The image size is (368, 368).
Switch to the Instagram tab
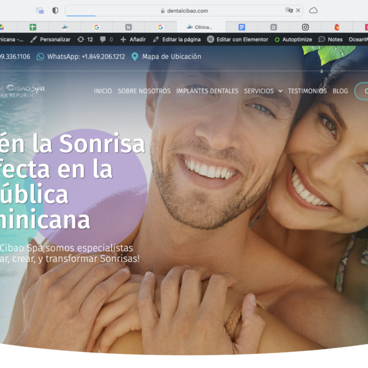305,27
